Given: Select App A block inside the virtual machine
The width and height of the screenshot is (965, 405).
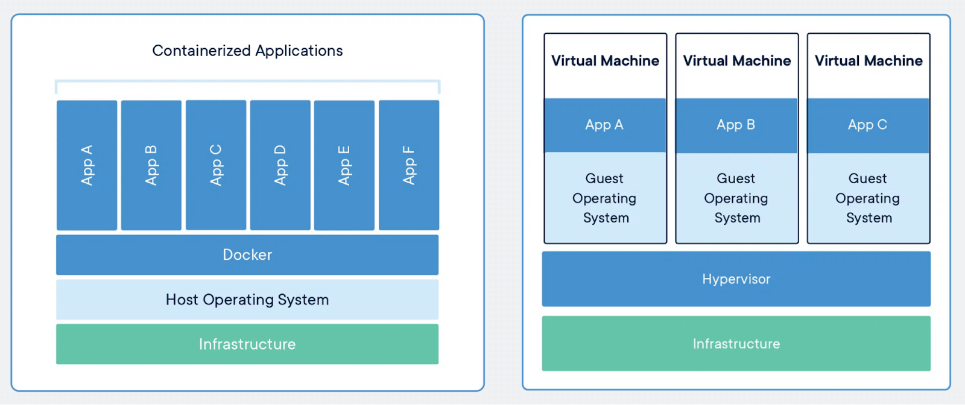Looking at the screenshot, I should coord(605,125).
